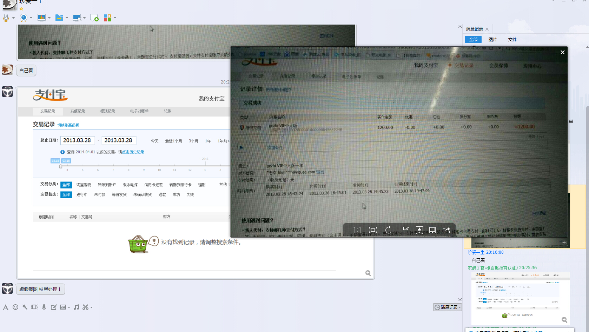Start a voice call with microphone icon
The width and height of the screenshot is (589, 332).
pyautogui.click(x=6, y=18)
